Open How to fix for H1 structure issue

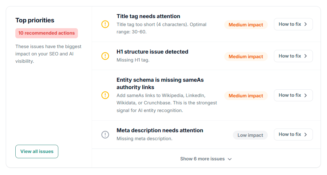pyautogui.click(x=293, y=56)
